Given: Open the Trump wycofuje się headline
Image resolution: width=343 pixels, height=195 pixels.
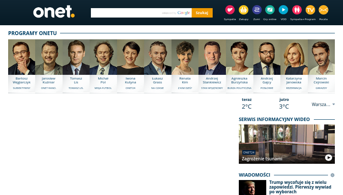Looking at the screenshot, I should [x=300, y=187].
